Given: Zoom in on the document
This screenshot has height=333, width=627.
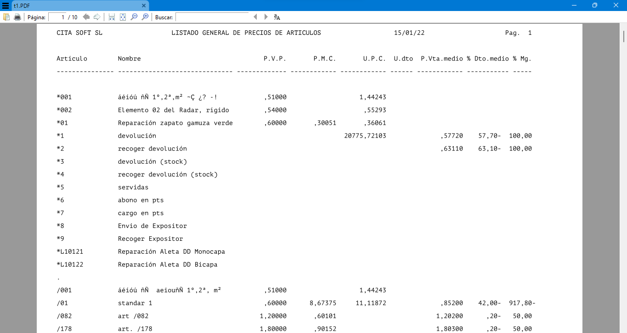Looking at the screenshot, I should tap(146, 17).
